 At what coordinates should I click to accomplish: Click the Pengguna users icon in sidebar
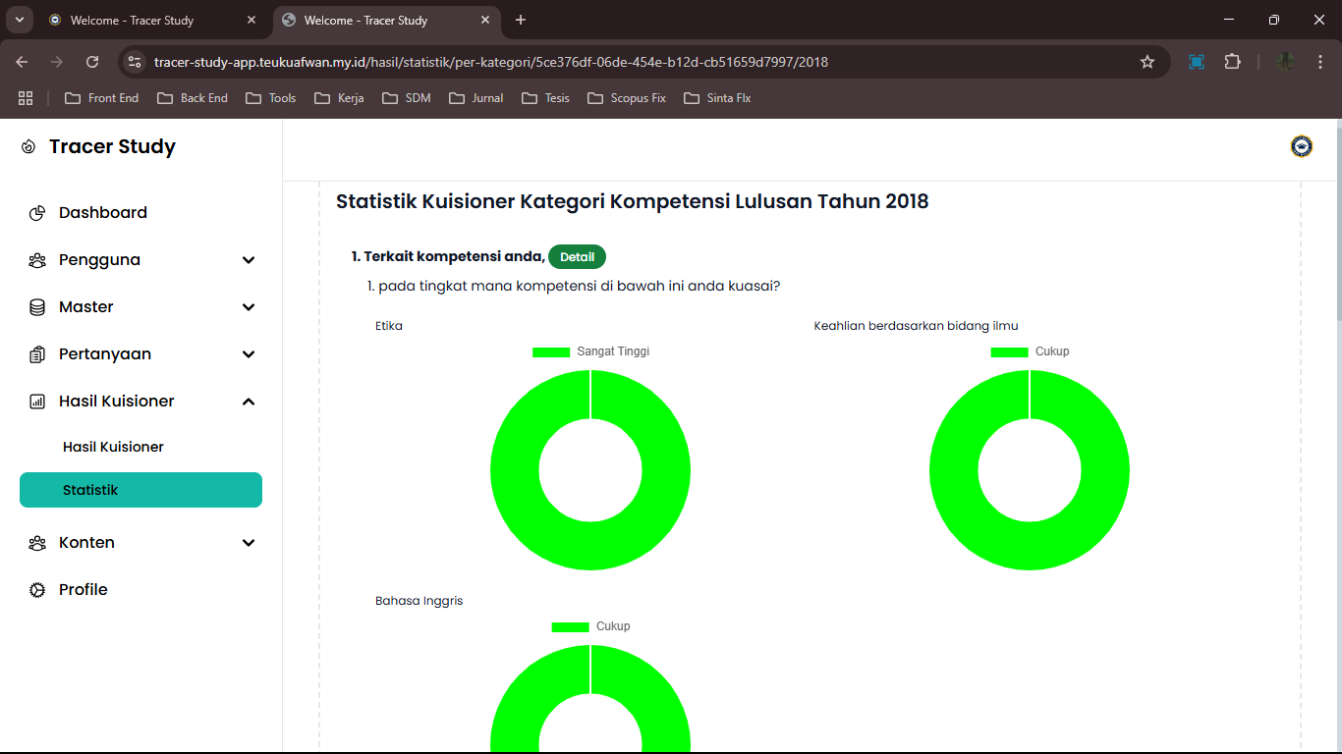click(x=37, y=260)
